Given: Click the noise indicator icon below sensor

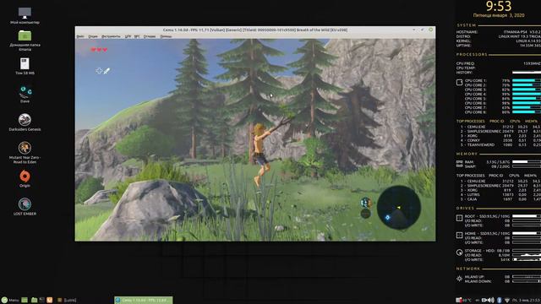Looking at the screenshot, I should pyautogui.click(x=366, y=214).
